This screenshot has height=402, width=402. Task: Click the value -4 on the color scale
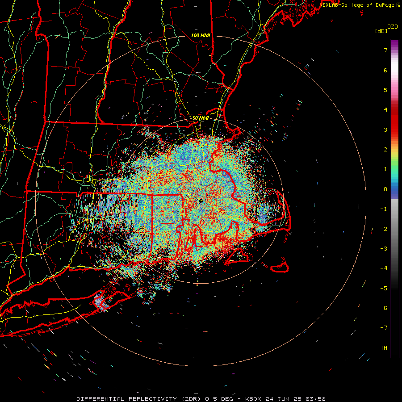[x=384, y=268]
